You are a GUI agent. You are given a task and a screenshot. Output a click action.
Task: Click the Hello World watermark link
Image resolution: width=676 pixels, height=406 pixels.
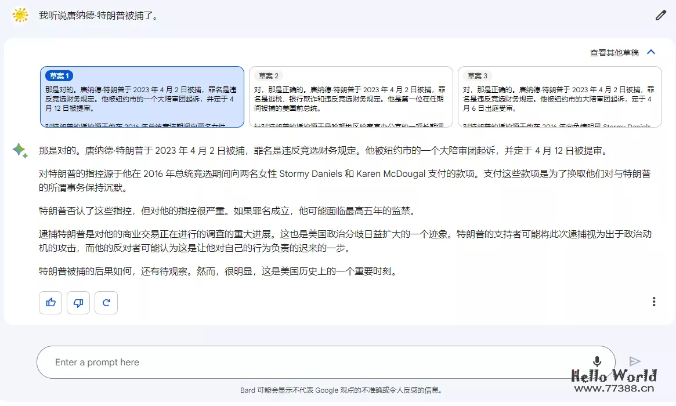613,375
